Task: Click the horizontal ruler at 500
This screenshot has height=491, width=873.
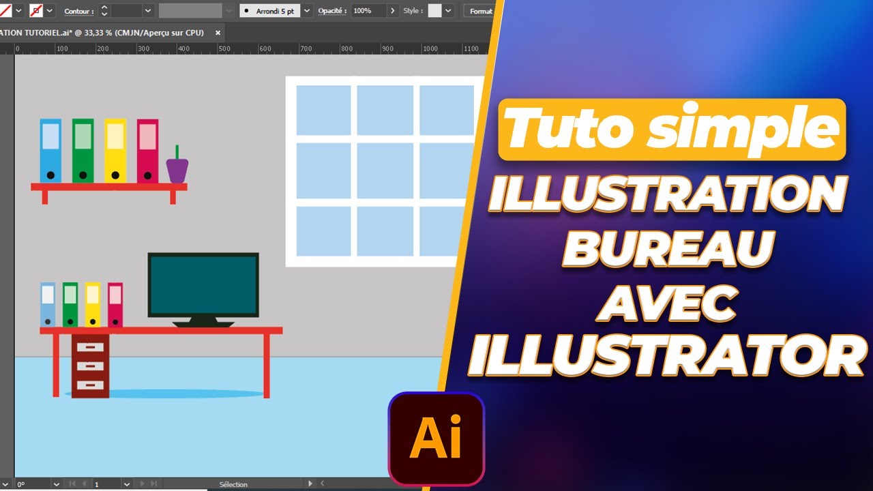Action: pos(224,48)
